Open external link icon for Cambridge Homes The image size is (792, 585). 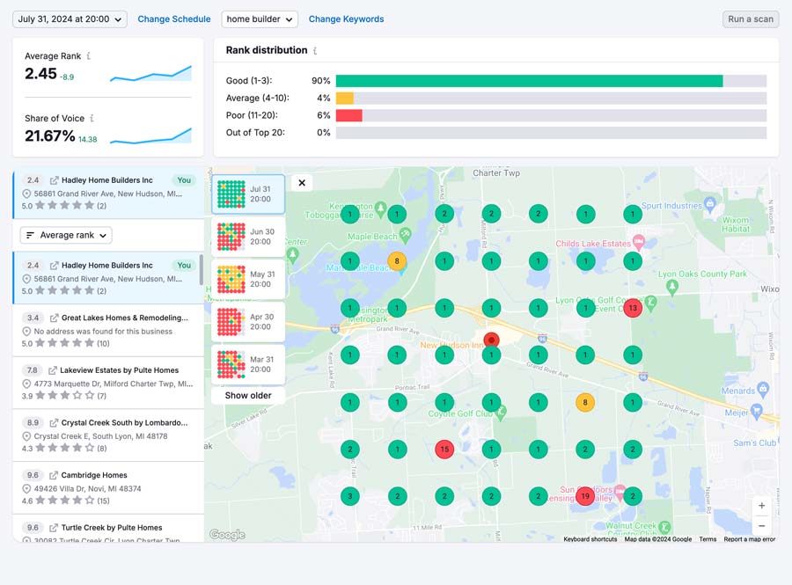coord(54,475)
